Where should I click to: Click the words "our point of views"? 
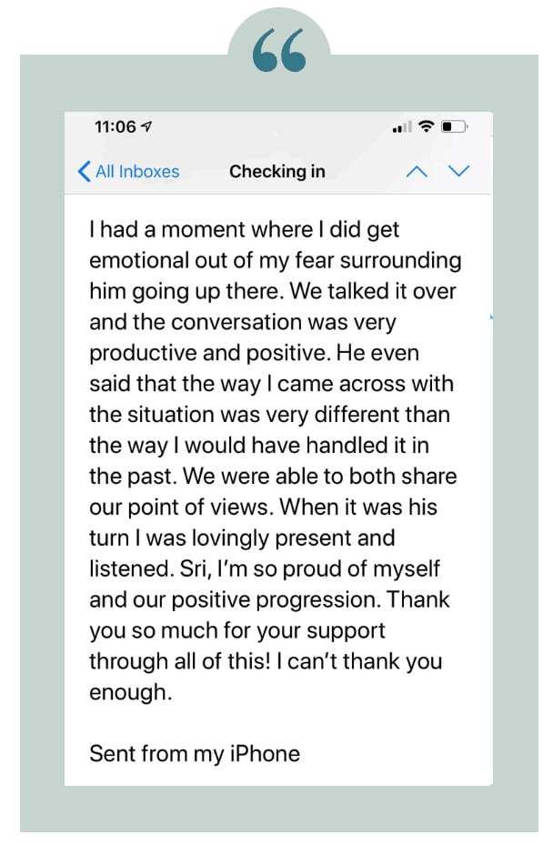pos(175,507)
